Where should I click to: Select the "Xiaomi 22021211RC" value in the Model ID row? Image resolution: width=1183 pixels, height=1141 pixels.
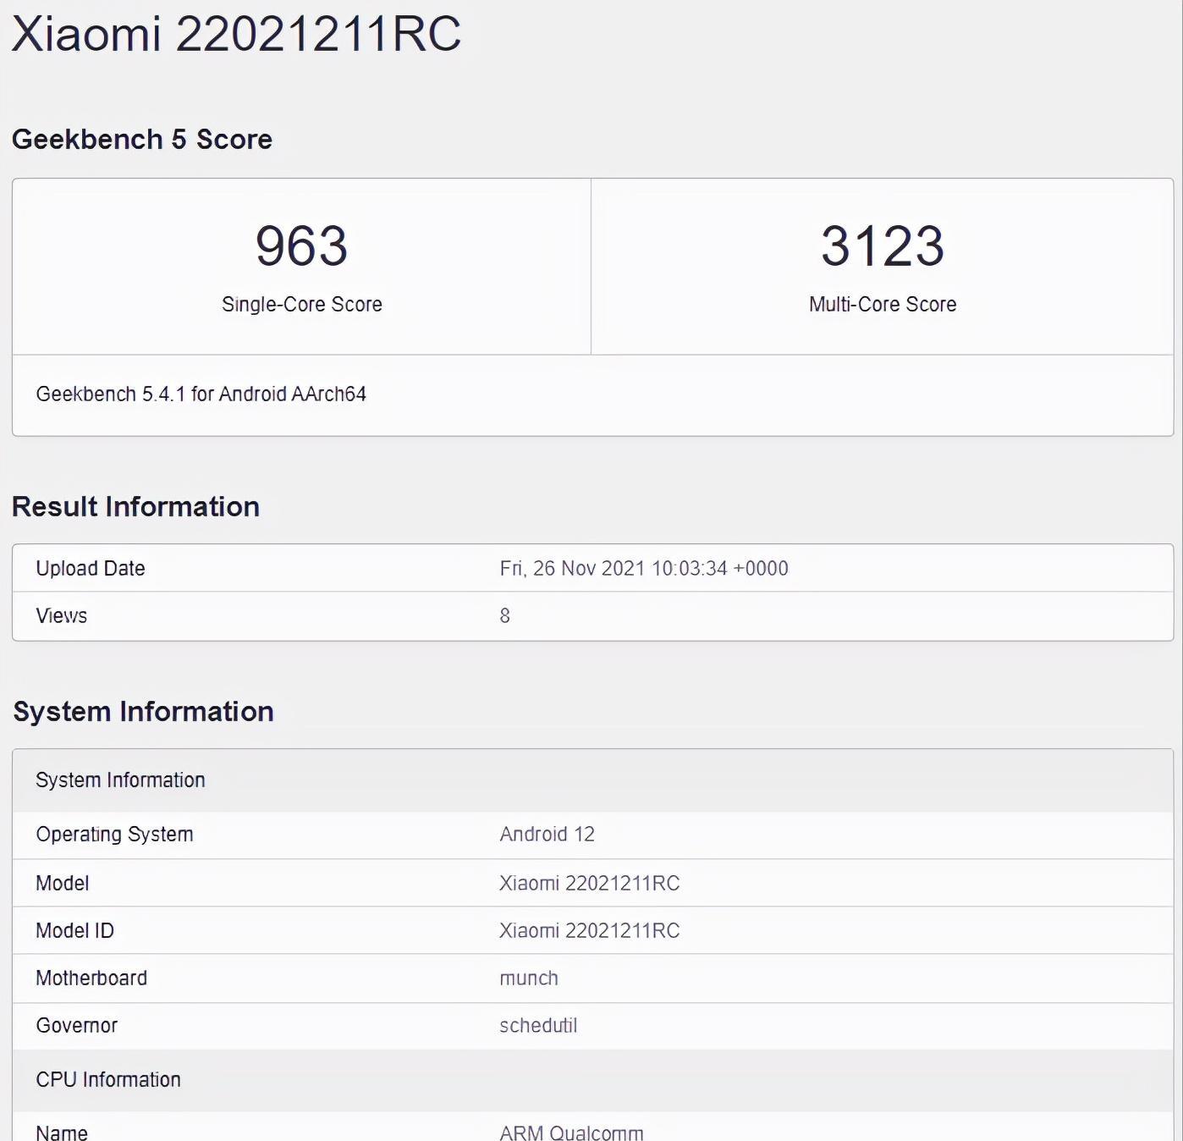[590, 930]
